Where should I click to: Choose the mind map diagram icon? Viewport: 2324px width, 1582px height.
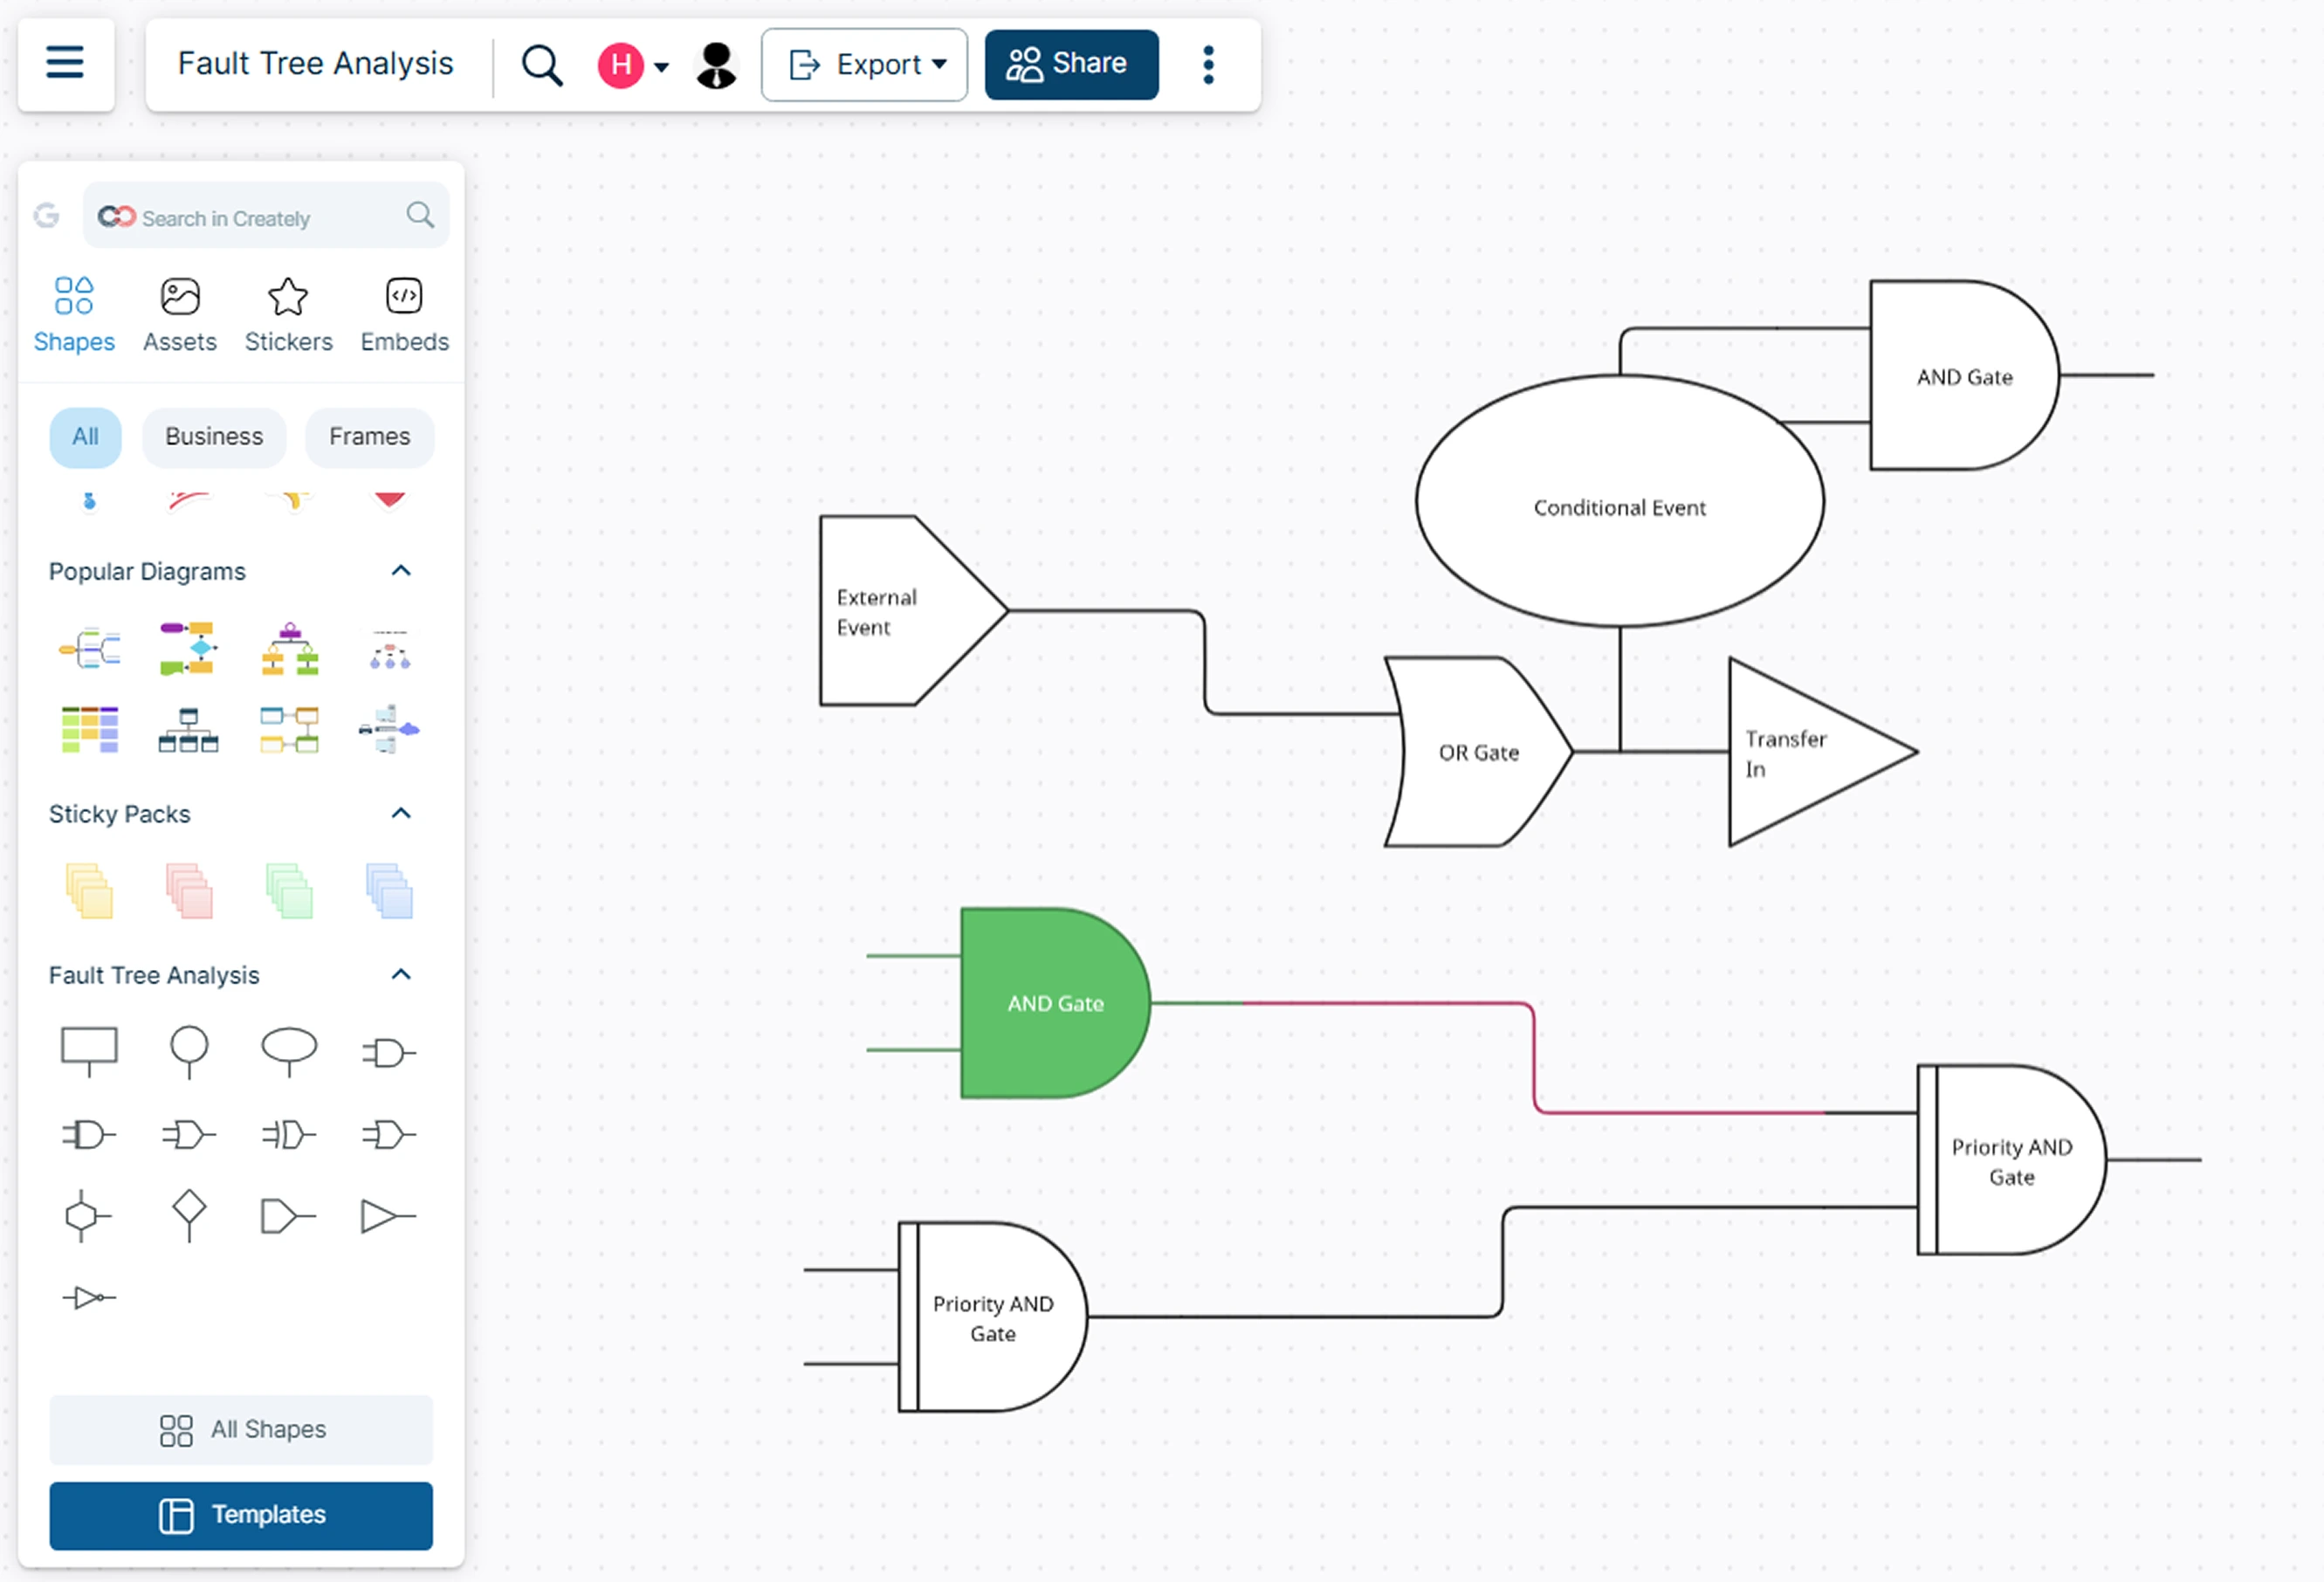(89, 649)
